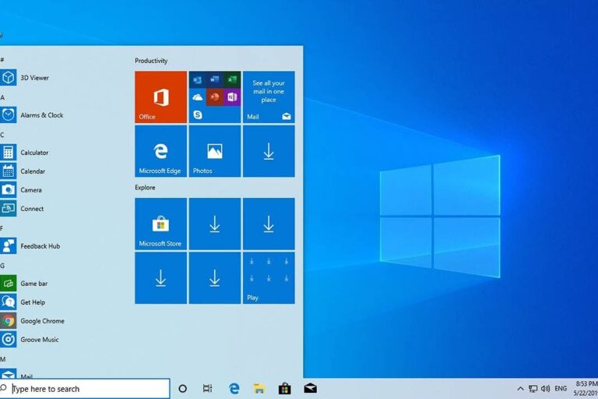Click the Office tile

click(x=160, y=97)
